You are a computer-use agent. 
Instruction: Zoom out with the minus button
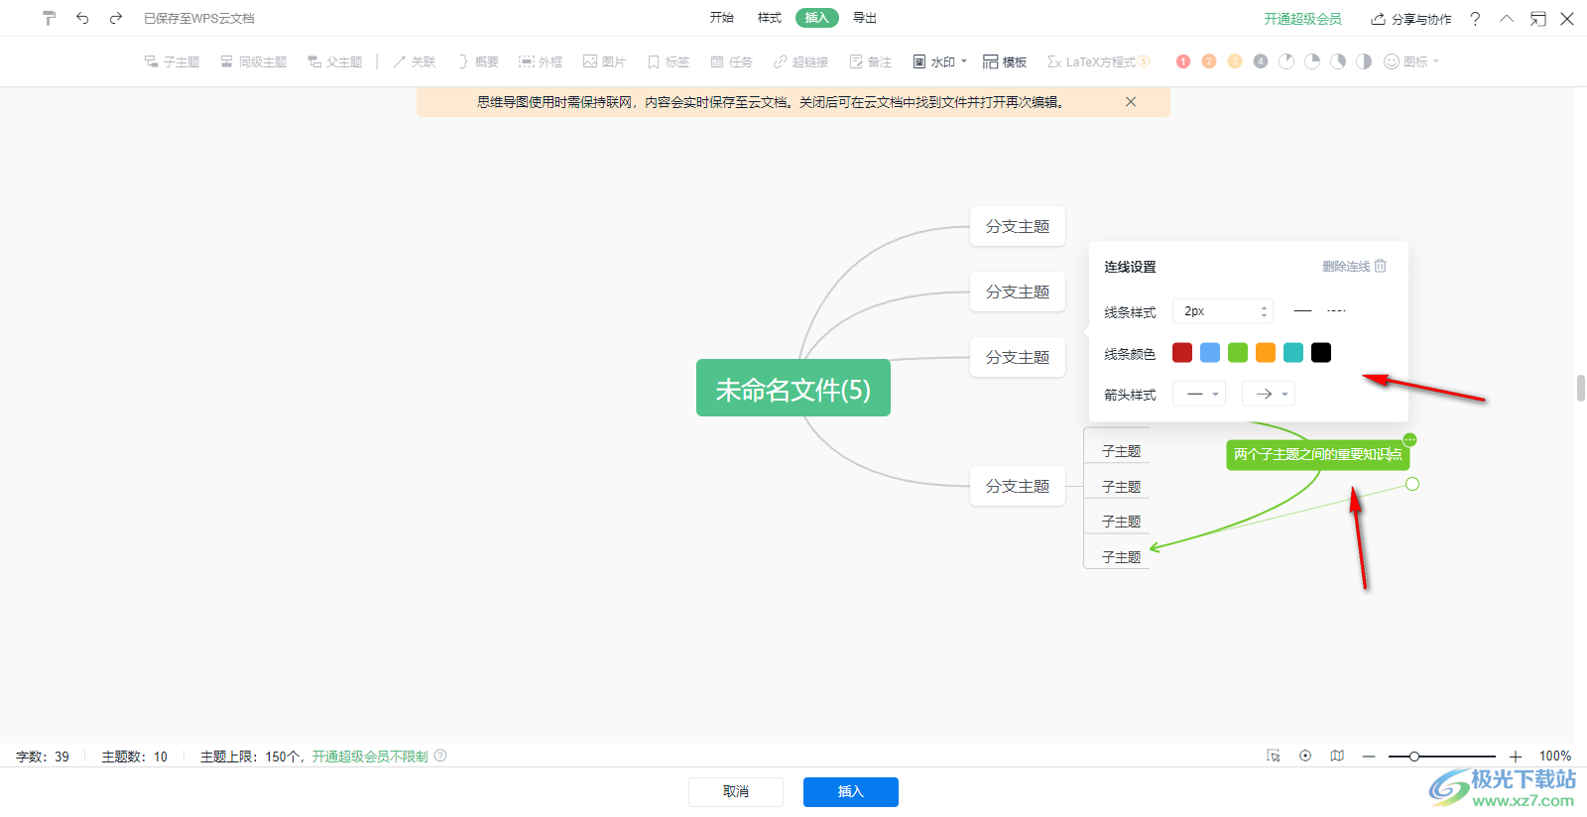click(x=1369, y=757)
